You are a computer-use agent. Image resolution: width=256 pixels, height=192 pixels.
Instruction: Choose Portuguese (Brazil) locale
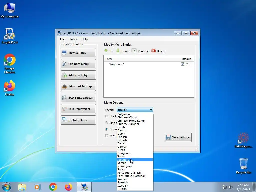(x=135, y=173)
